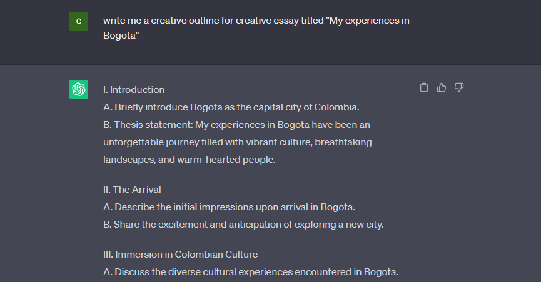The height and width of the screenshot is (282, 541).
Task: Click the line "A. Briefly introduce Bogota"
Action: click(231, 107)
